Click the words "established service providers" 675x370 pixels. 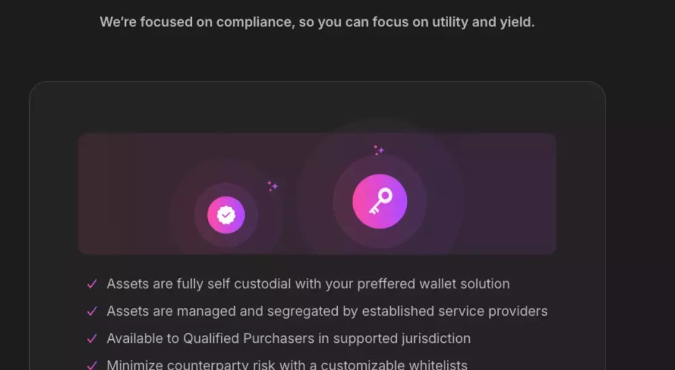tap(454, 311)
